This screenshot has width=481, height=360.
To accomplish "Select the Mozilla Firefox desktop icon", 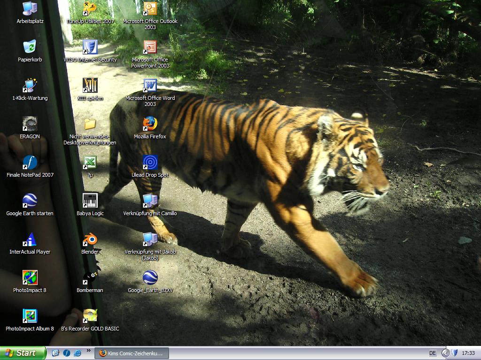I will pos(150,124).
